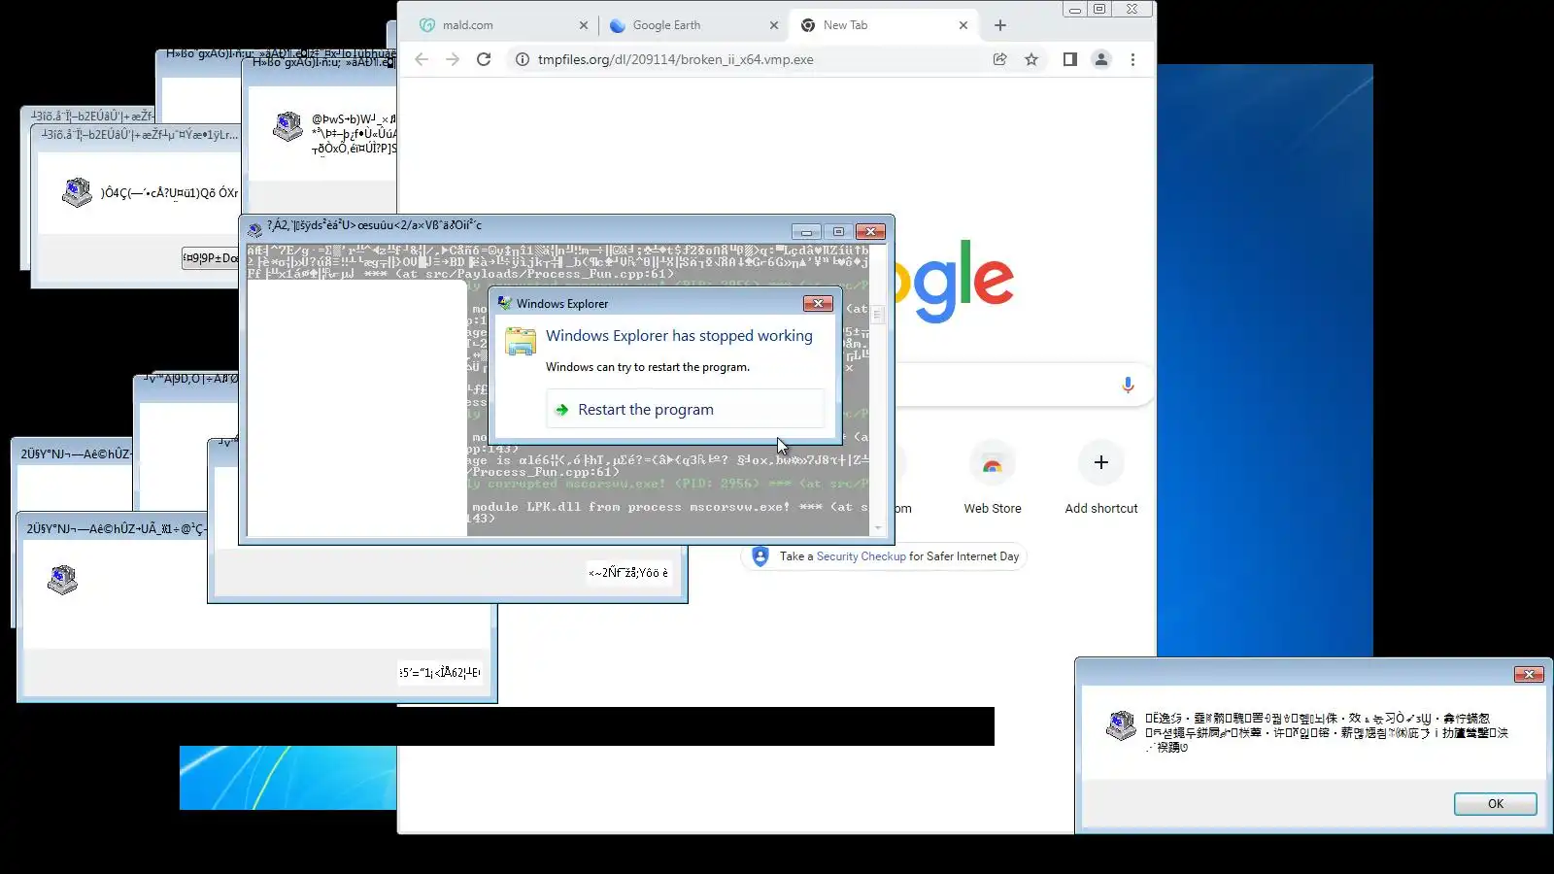
Task: Click the tmpfiles.org address bar URL
Action: [676, 59]
